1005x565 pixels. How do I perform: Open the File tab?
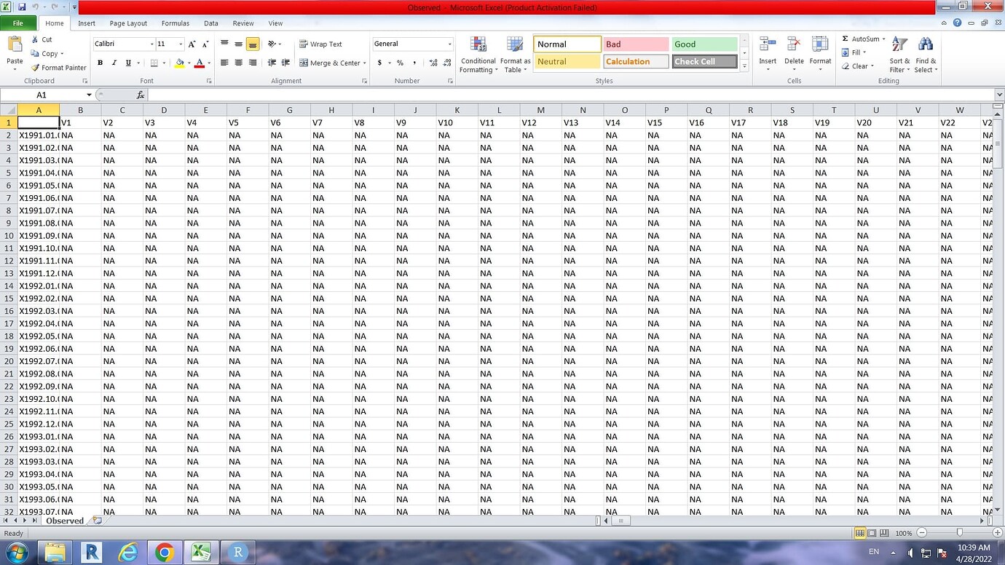pyautogui.click(x=17, y=23)
